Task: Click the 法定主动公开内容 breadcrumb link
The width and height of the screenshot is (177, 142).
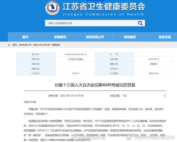Action: point(42,45)
